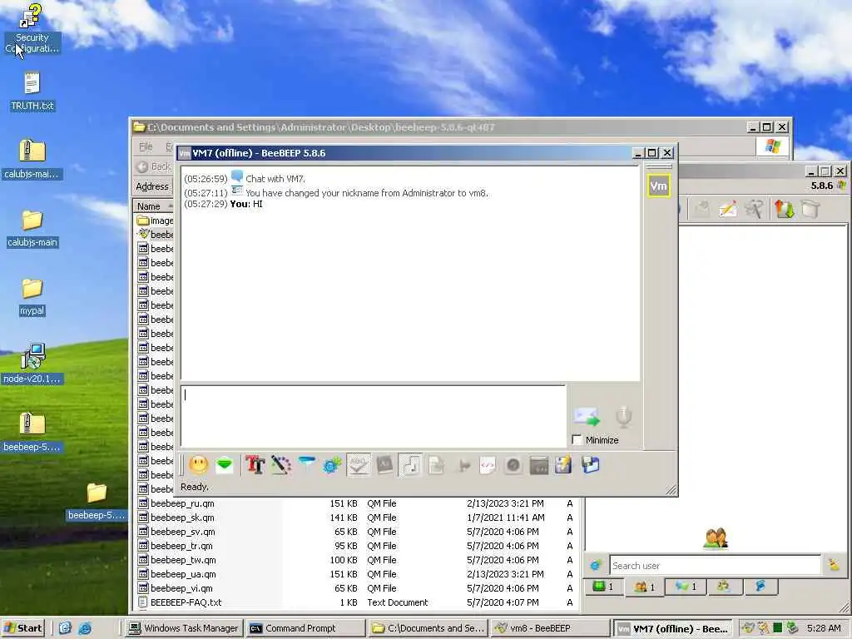Open the File menu in Explorer window
The width and height of the screenshot is (852, 639).
tap(146, 146)
